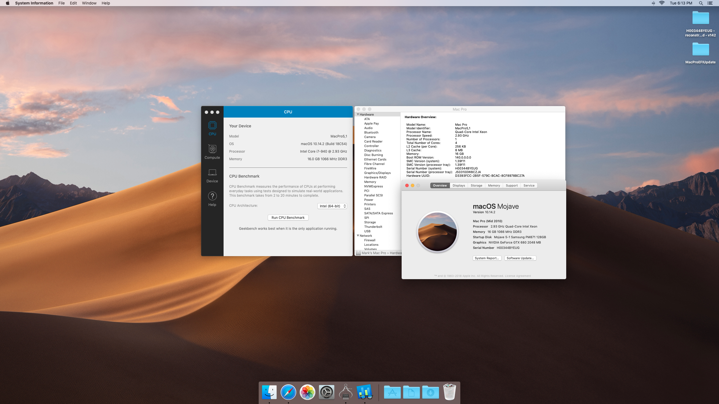Switch to the Storage tab

pyautogui.click(x=476, y=185)
